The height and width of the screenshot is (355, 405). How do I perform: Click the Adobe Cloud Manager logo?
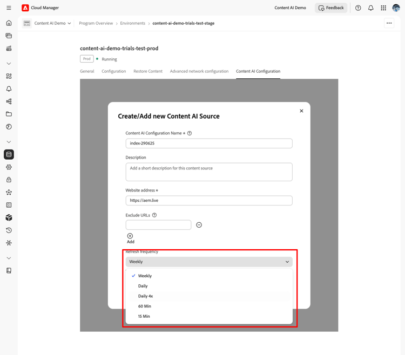click(25, 8)
